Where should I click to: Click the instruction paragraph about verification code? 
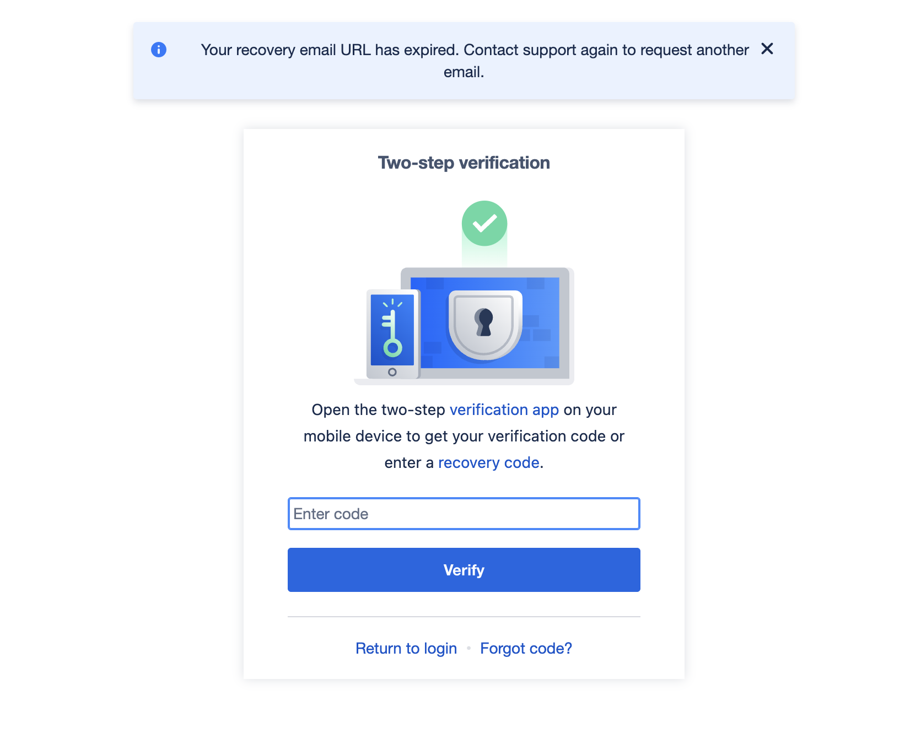[x=464, y=436]
